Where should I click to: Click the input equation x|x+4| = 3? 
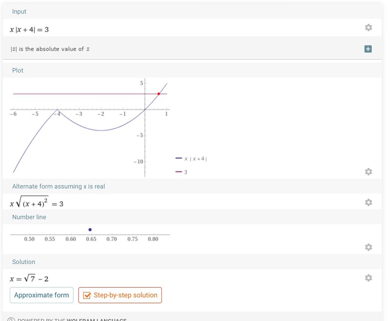coord(29,29)
